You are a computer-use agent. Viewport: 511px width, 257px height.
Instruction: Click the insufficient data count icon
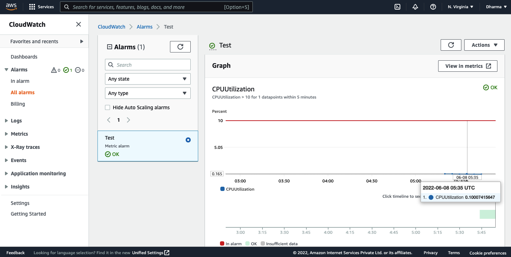coord(78,70)
